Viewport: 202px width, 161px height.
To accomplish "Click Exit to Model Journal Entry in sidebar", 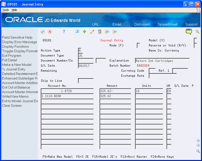I will pyautogui.click(x=20, y=101).
